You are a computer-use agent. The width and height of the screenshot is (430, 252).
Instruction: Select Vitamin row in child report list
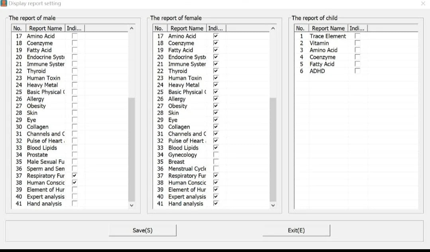319,43
